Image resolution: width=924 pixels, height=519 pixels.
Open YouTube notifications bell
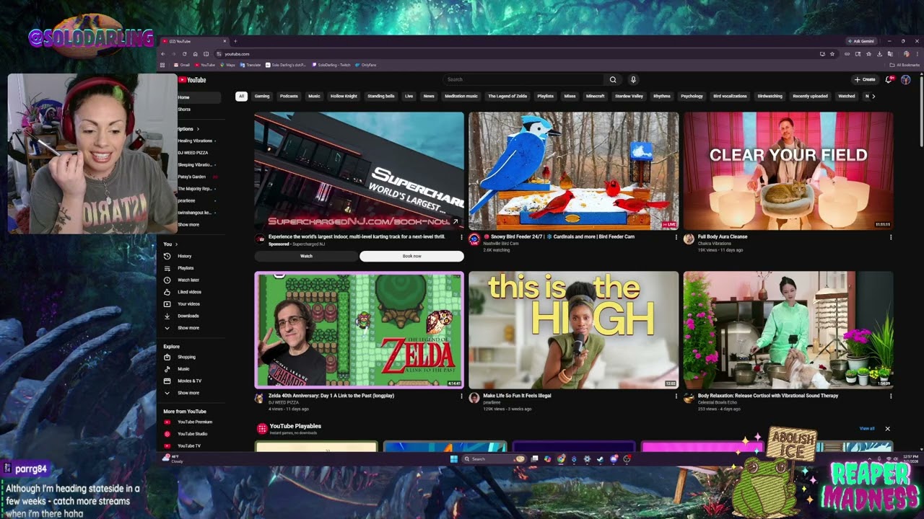889,79
